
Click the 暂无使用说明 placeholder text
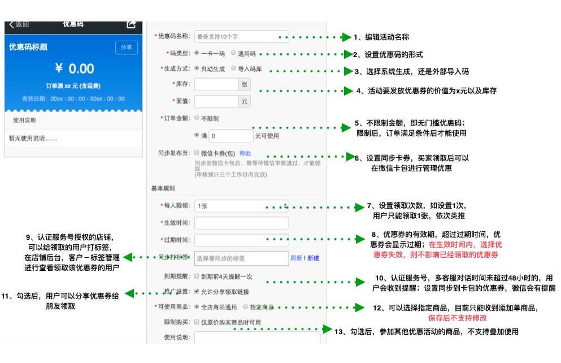[x=33, y=139]
